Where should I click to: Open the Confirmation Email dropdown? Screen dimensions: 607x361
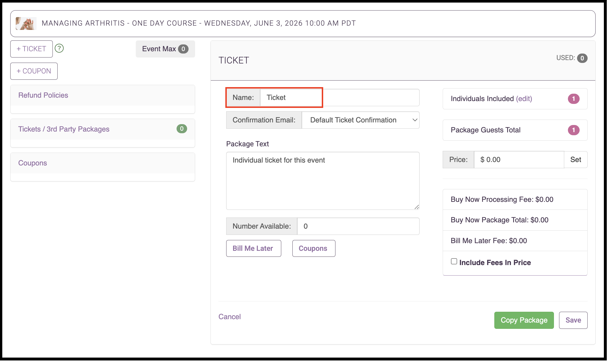point(361,120)
